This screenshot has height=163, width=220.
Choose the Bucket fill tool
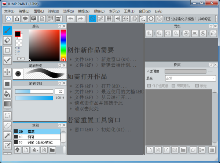click(7, 94)
